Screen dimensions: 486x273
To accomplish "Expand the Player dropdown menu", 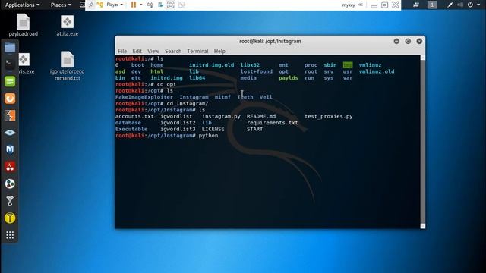I will tap(115, 5).
